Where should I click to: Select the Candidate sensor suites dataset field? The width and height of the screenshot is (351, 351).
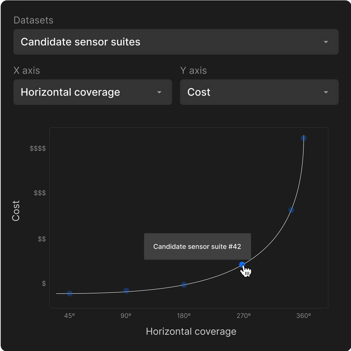(x=175, y=42)
